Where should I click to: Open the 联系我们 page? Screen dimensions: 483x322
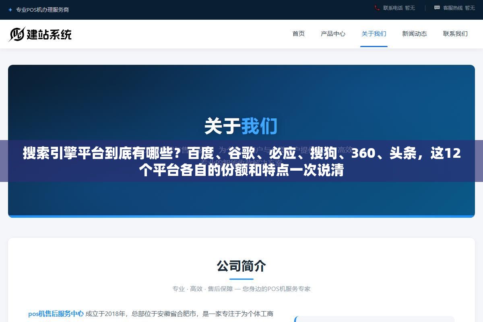tap(455, 34)
